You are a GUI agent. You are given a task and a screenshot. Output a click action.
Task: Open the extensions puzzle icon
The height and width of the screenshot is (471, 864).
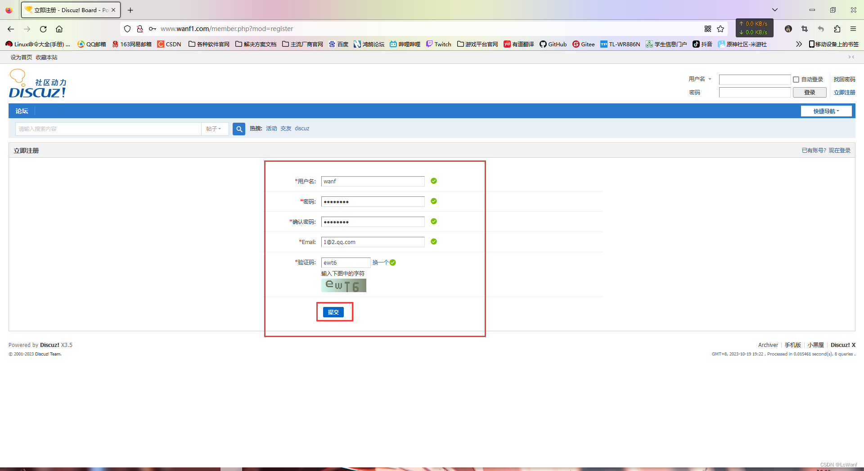(837, 29)
